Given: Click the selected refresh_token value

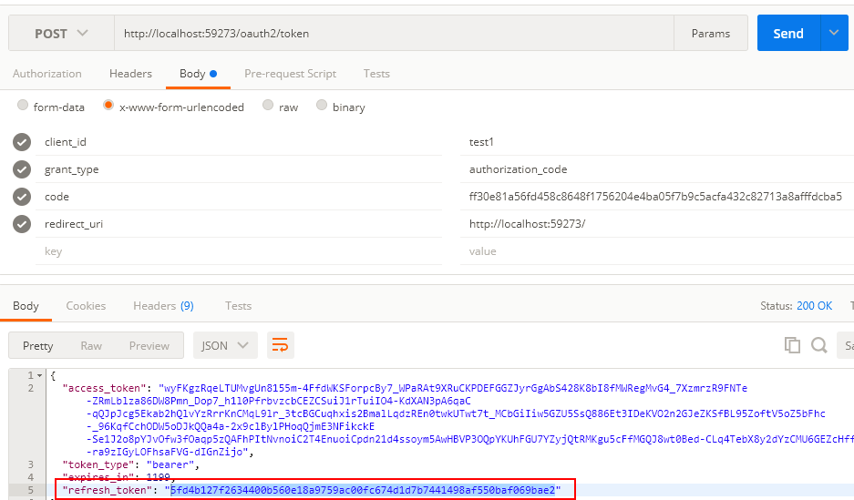Looking at the screenshot, I should (363, 490).
